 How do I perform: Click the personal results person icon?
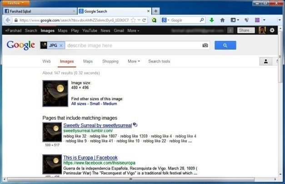pos(266,61)
